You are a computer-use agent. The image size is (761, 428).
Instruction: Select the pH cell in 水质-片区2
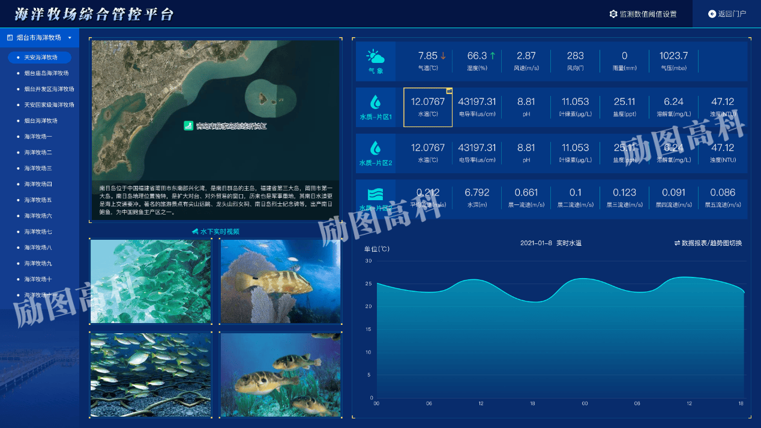[x=526, y=153]
